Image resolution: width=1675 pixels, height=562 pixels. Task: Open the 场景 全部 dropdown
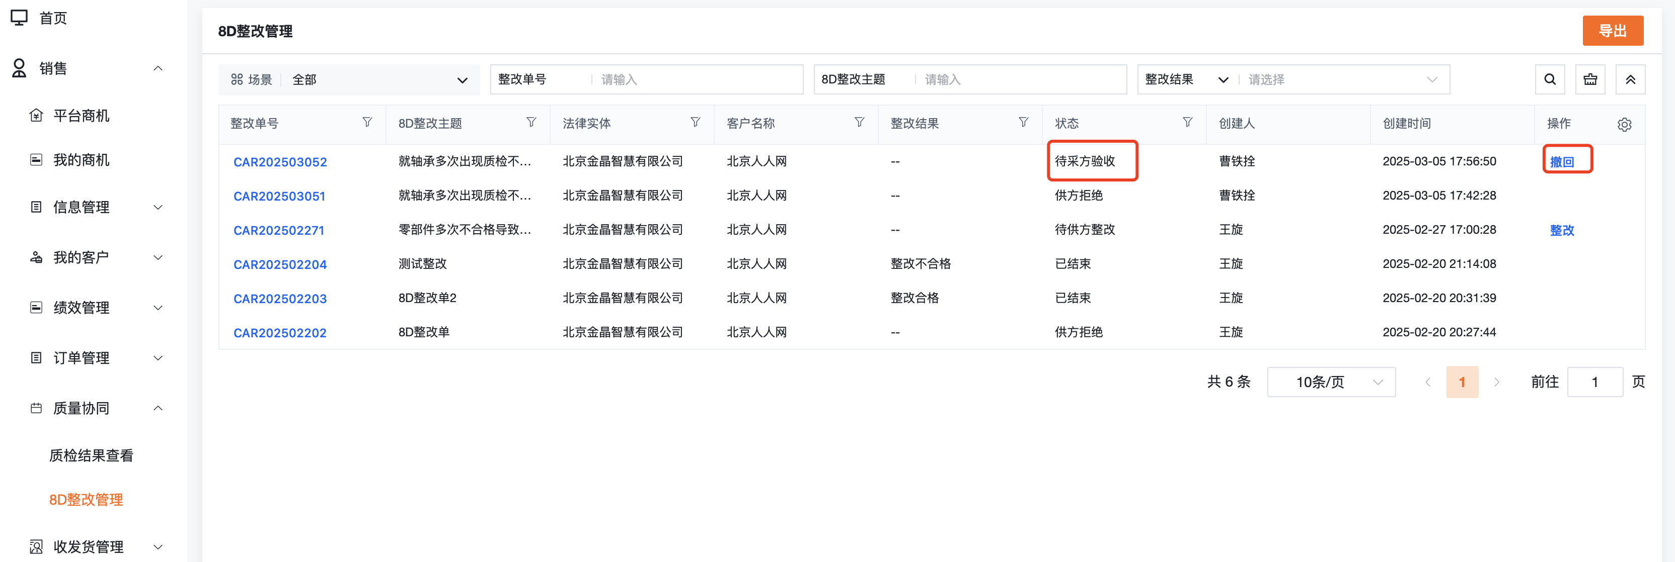click(349, 79)
